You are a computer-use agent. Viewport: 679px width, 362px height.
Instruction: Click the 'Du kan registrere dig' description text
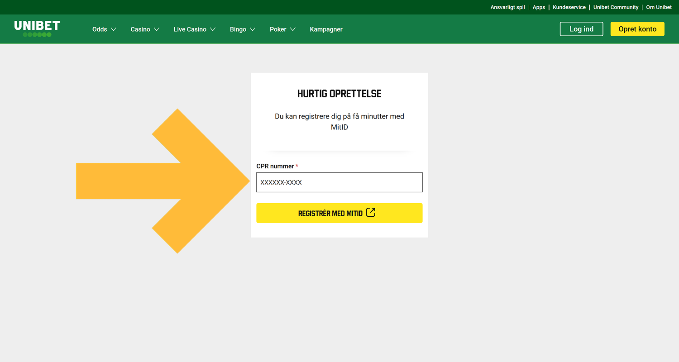pyautogui.click(x=339, y=122)
